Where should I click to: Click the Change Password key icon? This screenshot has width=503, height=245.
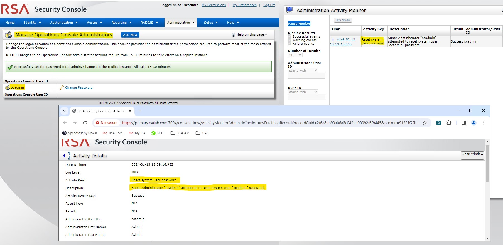(62, 87)
